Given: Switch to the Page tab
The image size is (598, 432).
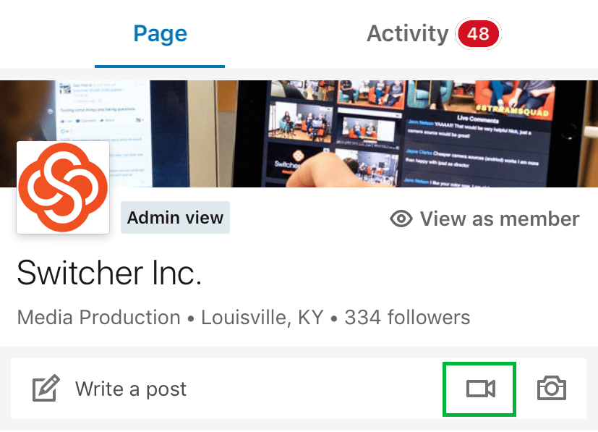Looking at the screenshot, I should pyautogui.click(x=161, y=33).
